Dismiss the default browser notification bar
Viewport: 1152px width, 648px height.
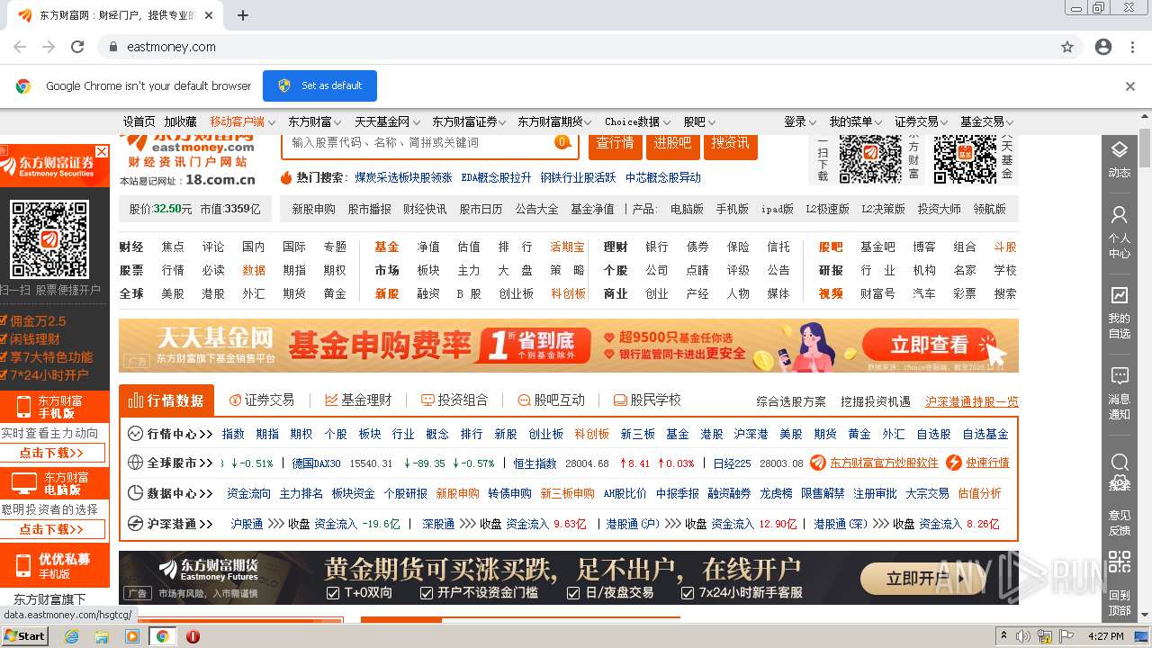click(1130, 86)
